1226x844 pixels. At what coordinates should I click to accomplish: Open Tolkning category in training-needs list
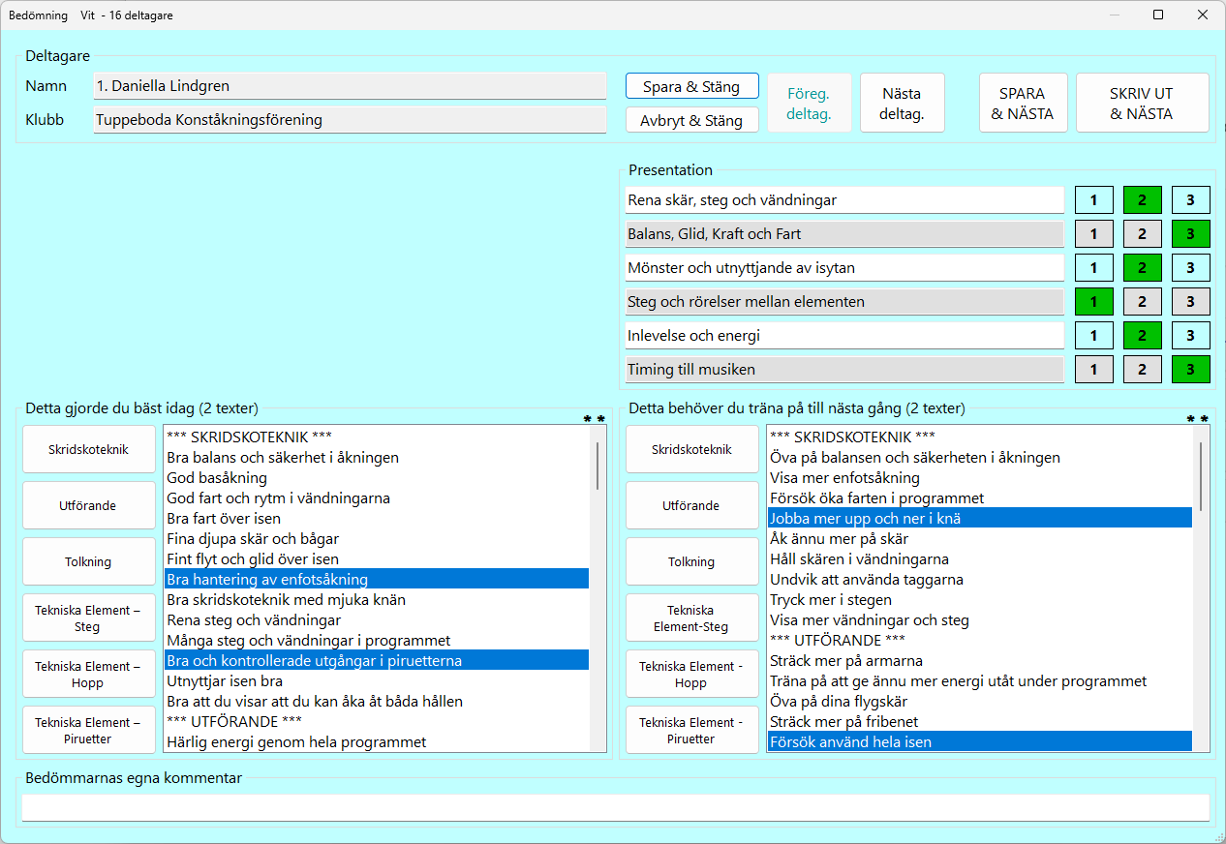692,561
